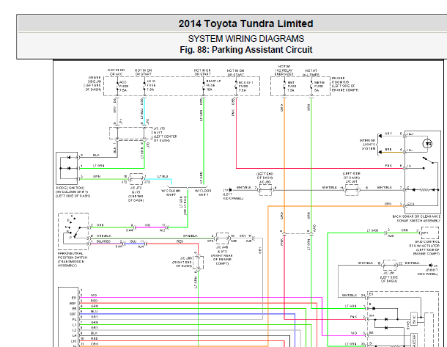Click 'J/C J72 & J73 (CENTER OF DASH)' label
The width and height of the screenshot is (447, 347).
136,194
